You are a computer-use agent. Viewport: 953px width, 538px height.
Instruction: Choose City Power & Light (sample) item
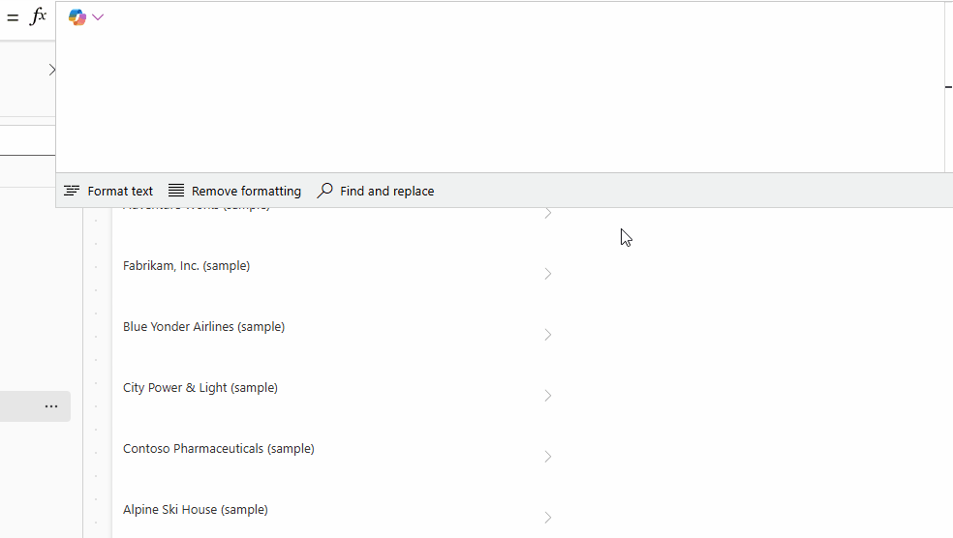(200, 388)
